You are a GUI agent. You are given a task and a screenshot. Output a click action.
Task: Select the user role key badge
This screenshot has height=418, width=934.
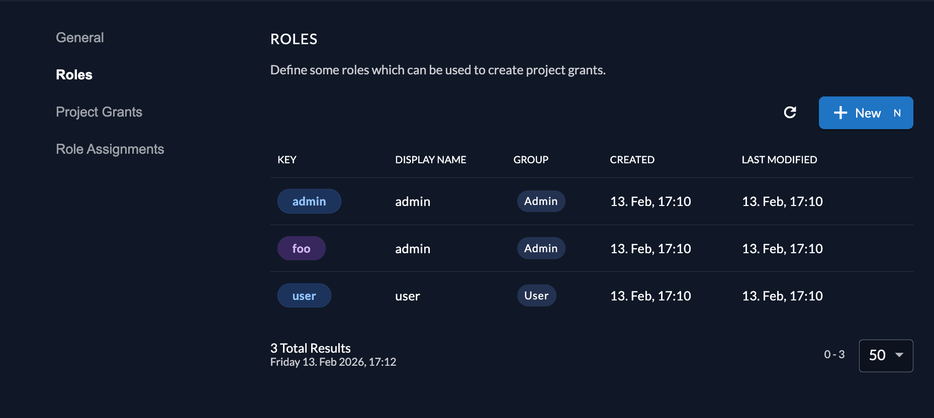tap(304, 295)
